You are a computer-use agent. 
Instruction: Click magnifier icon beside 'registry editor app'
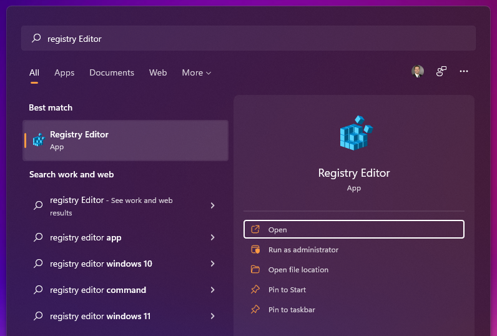pyautogui.click(x=38, y=237)
